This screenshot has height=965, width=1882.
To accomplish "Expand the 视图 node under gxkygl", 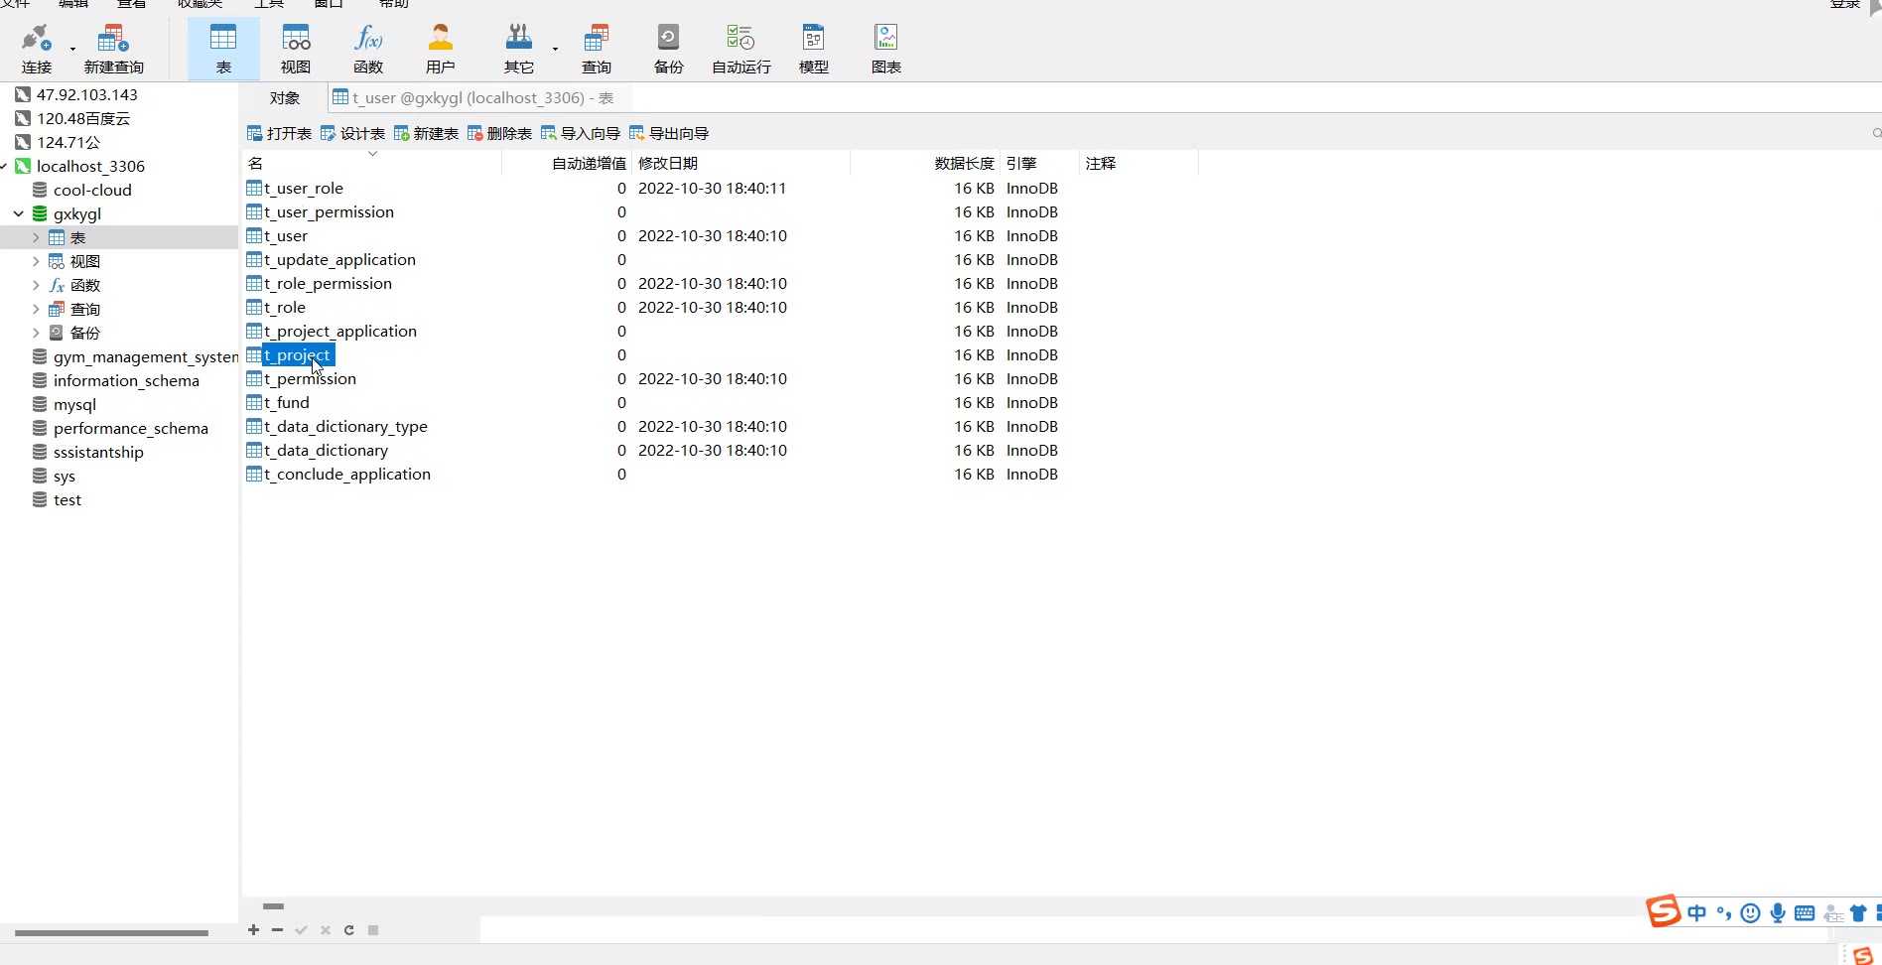I will [36, 262].
